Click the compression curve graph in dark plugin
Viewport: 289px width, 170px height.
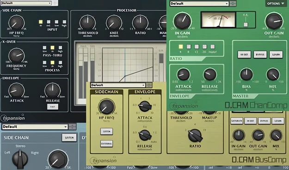[x=128, y=65]
